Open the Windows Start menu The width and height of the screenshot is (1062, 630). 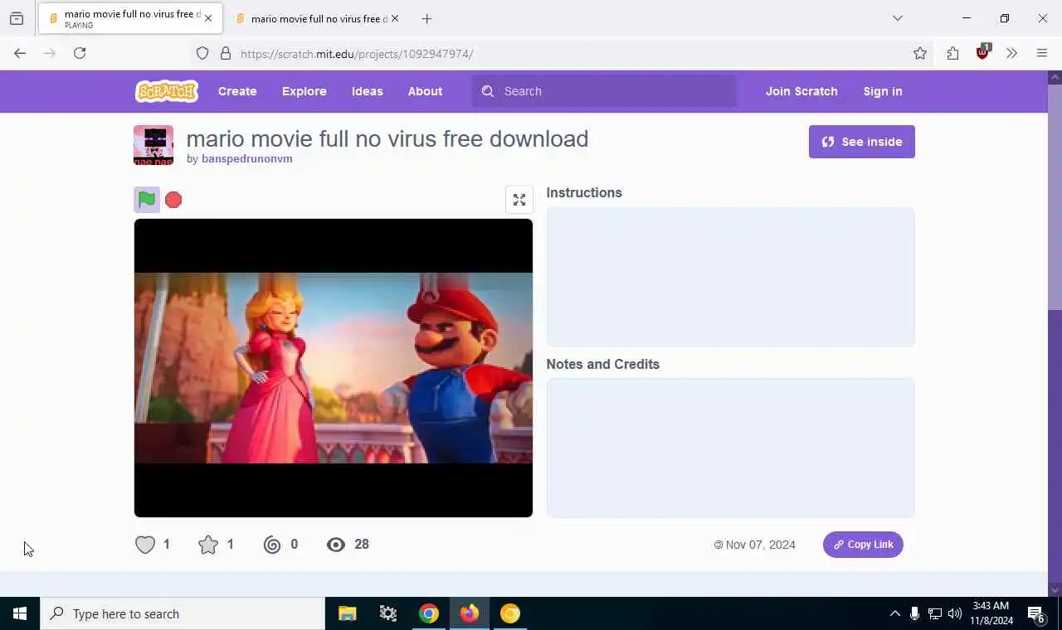tap(20, 613)
